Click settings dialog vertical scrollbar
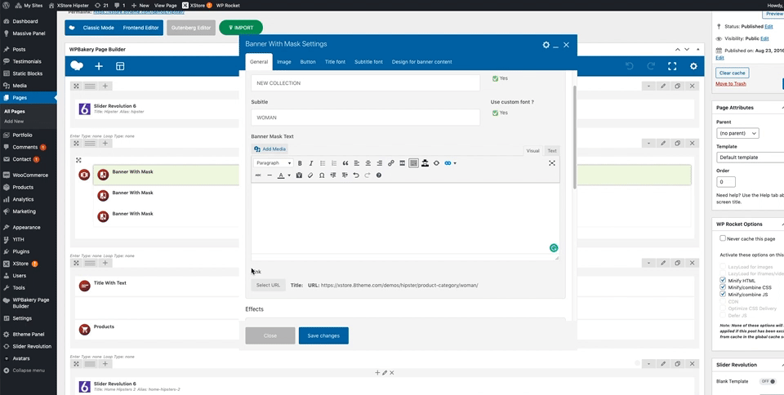784x395 pixels. [x=574, y=137]
